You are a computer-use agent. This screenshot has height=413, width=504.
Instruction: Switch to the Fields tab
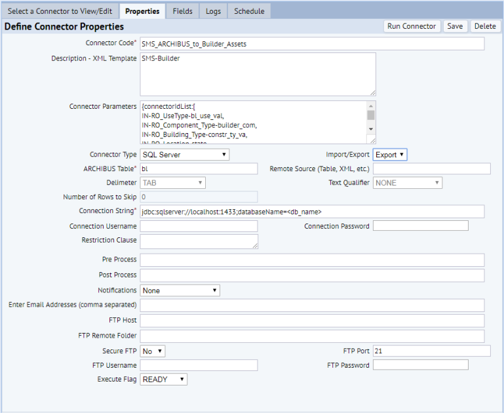coord(183,11)
